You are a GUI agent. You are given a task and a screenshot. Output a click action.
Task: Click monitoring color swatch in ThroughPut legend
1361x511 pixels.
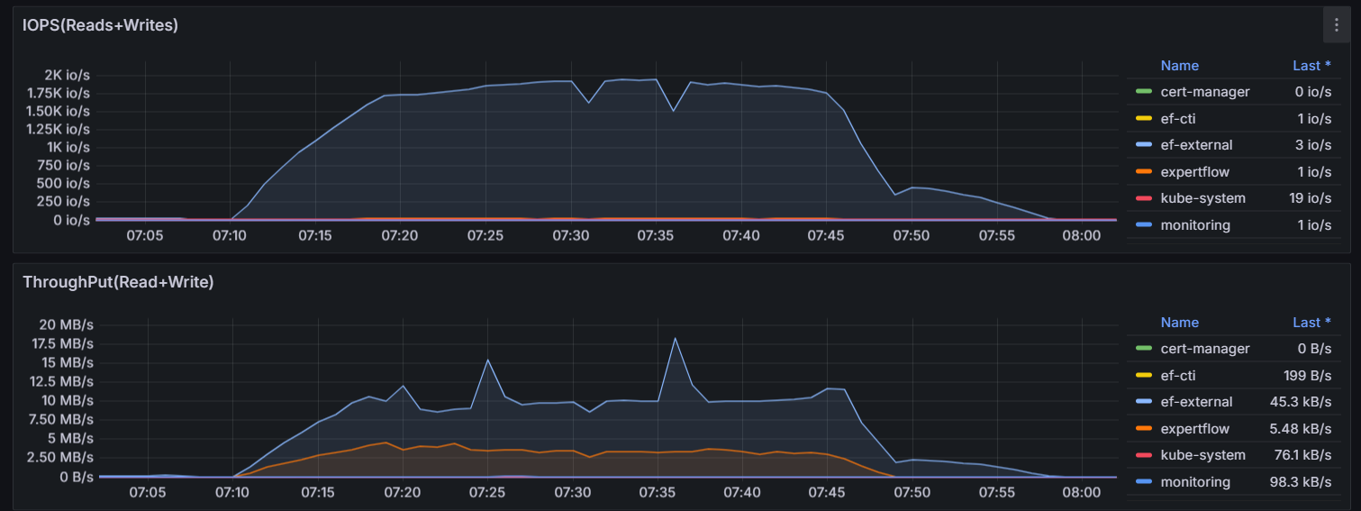[1143, 482]
